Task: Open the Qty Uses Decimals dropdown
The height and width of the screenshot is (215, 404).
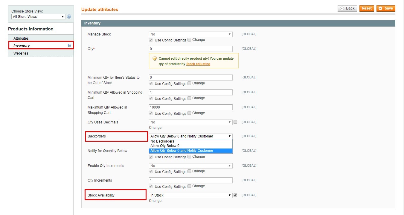Action: (x=191, y=122)
